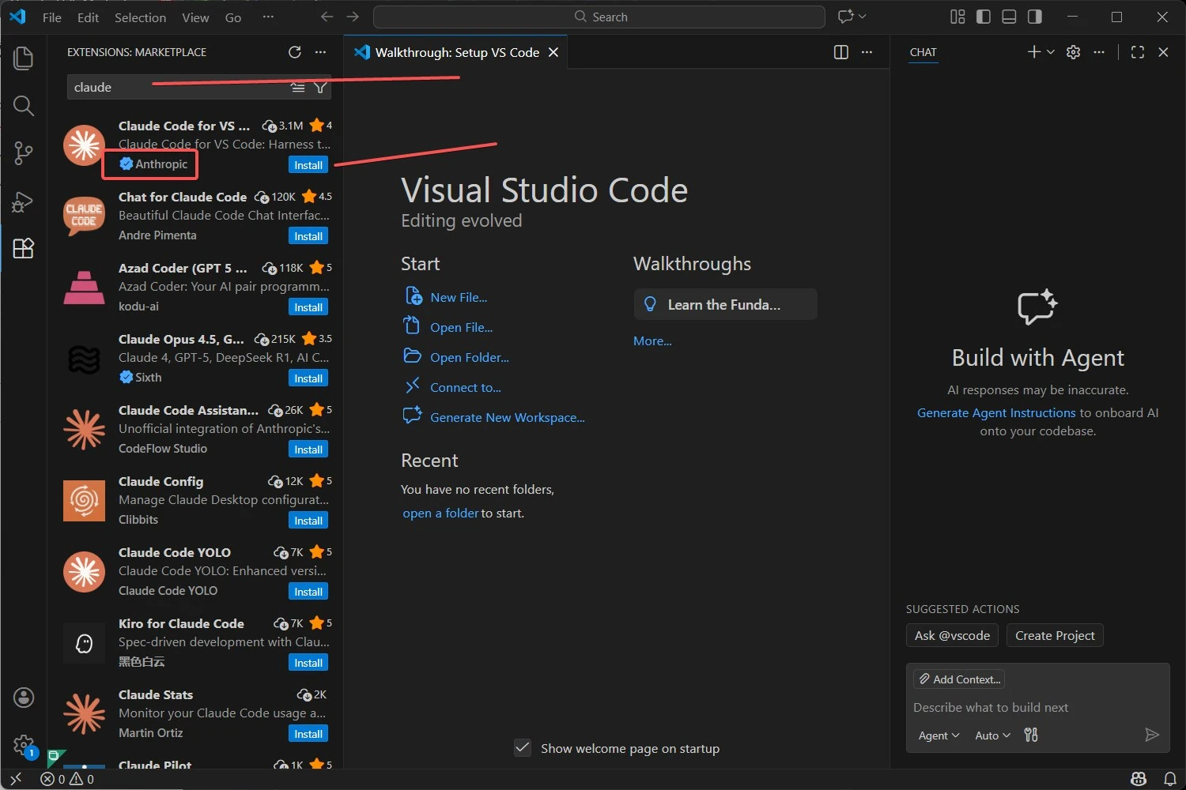Open notifications bell in status bar
This screenshot has width=1186, height=790.
point(1170,779)
